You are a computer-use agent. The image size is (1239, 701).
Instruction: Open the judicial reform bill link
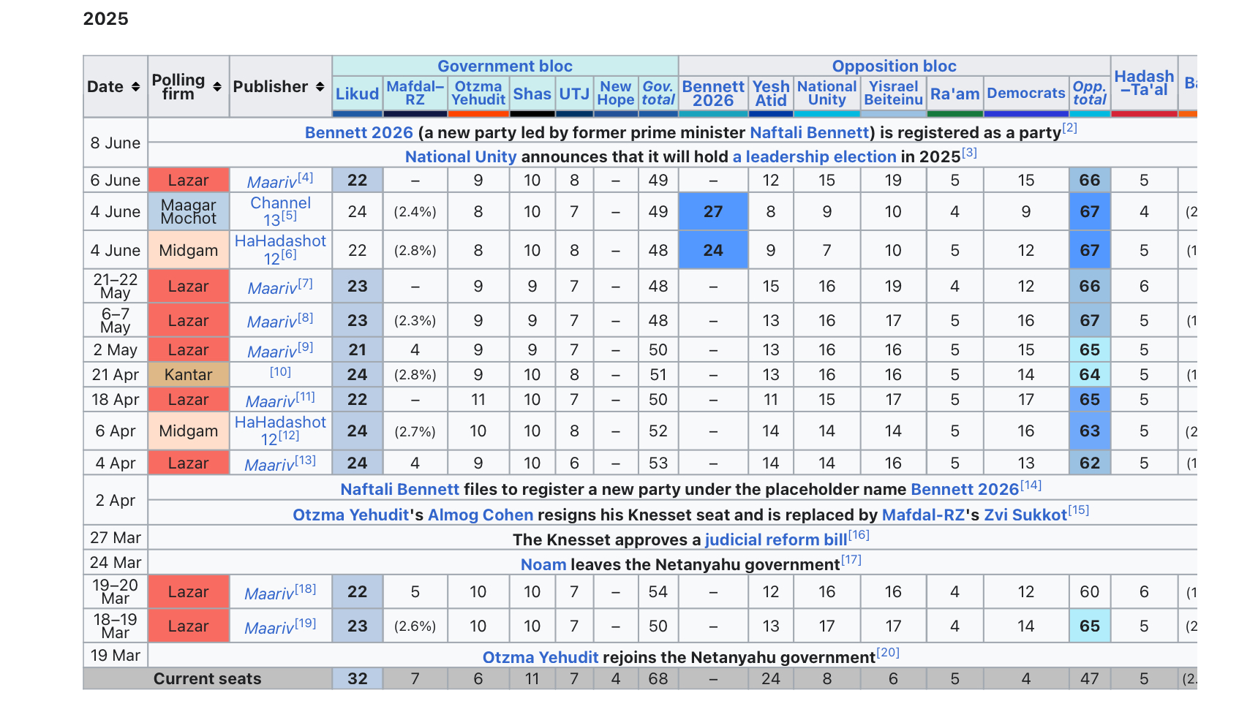pos(776,540)
